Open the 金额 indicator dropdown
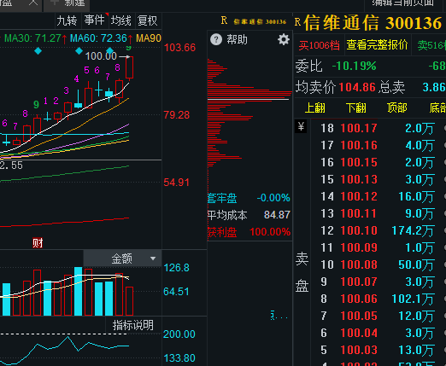Image resolution: width=446 pixels, height=366 pixels. 122,259
